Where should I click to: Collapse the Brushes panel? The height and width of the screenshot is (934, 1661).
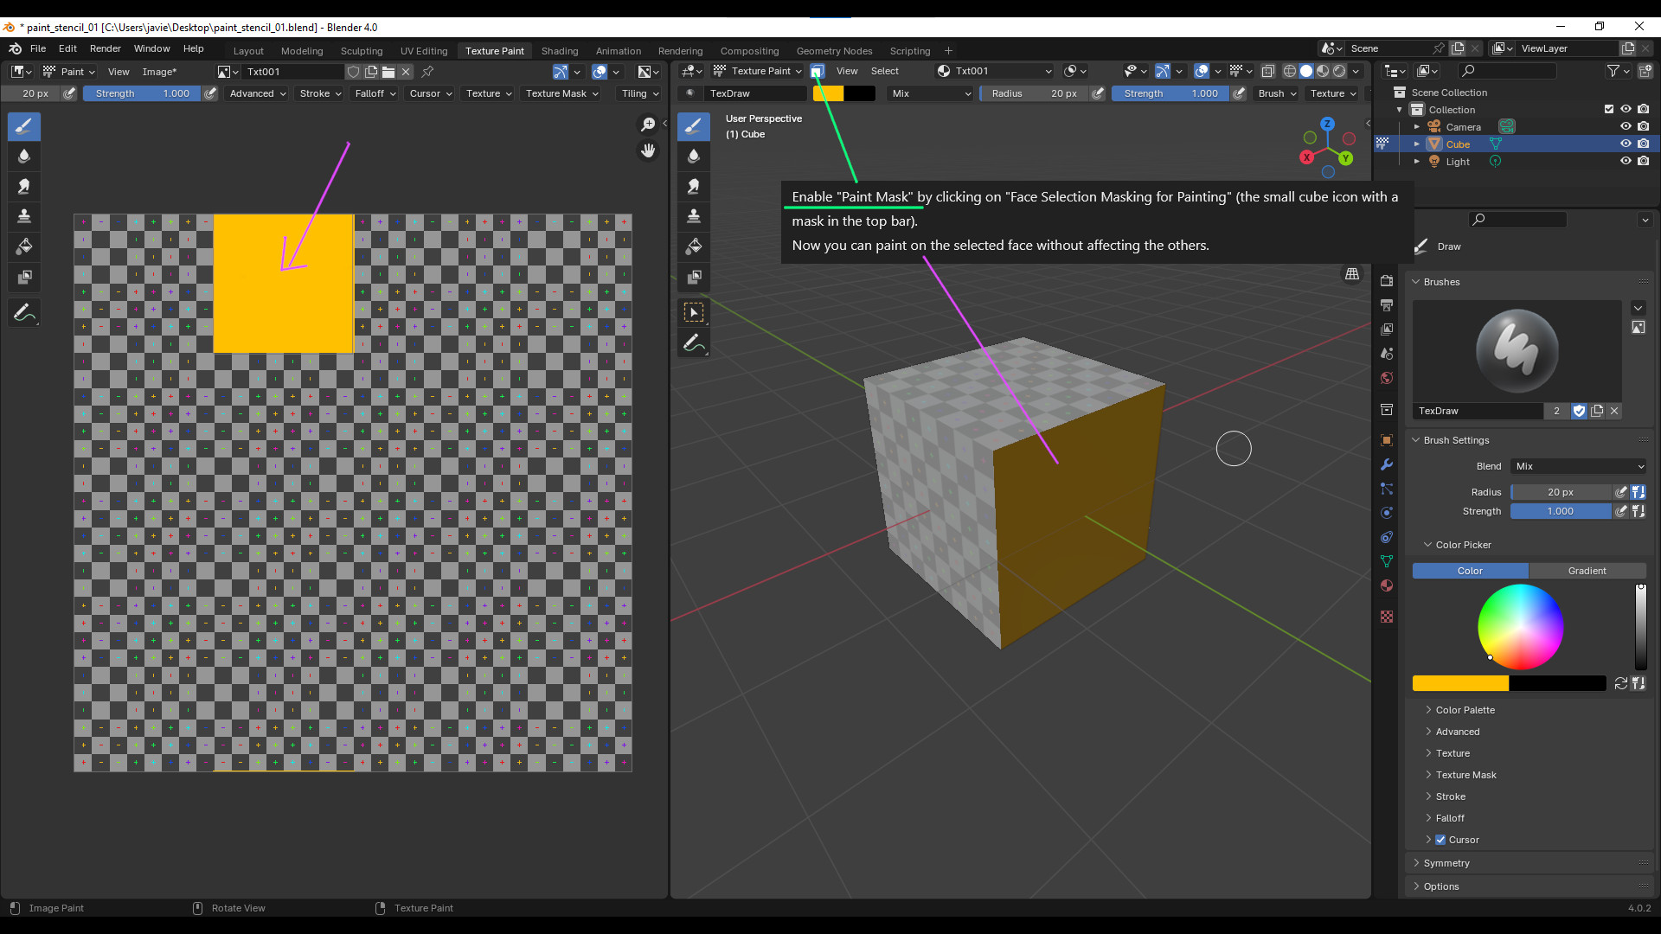coord(1441,282)
